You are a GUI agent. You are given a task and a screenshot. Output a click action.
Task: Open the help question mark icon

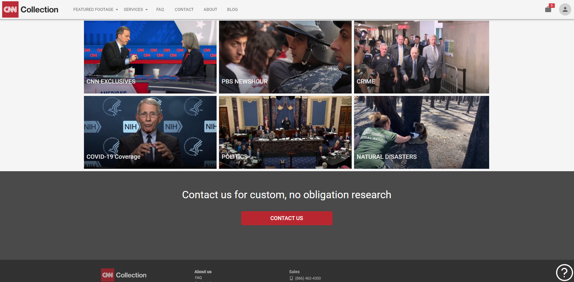tap(564, 273)
